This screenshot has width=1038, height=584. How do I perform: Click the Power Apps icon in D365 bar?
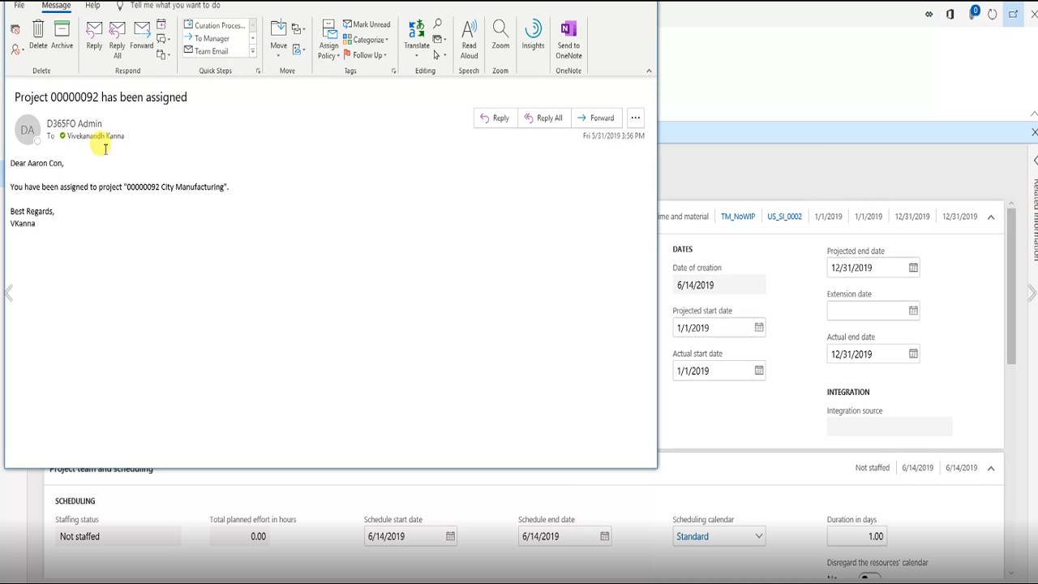(929, 14)
